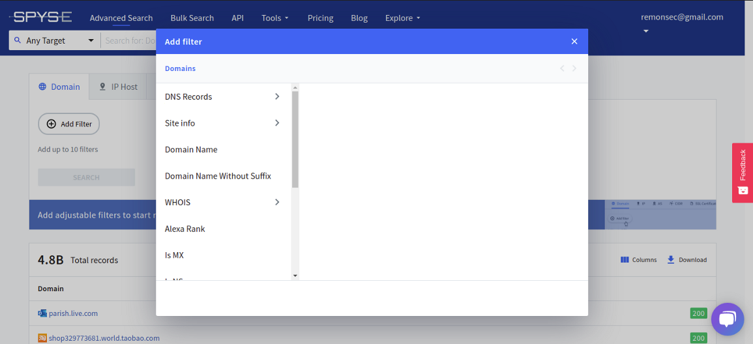Click the 4.8B Total records text
Image resolution: width=753 pixels, height=344 pixels.
78,260
